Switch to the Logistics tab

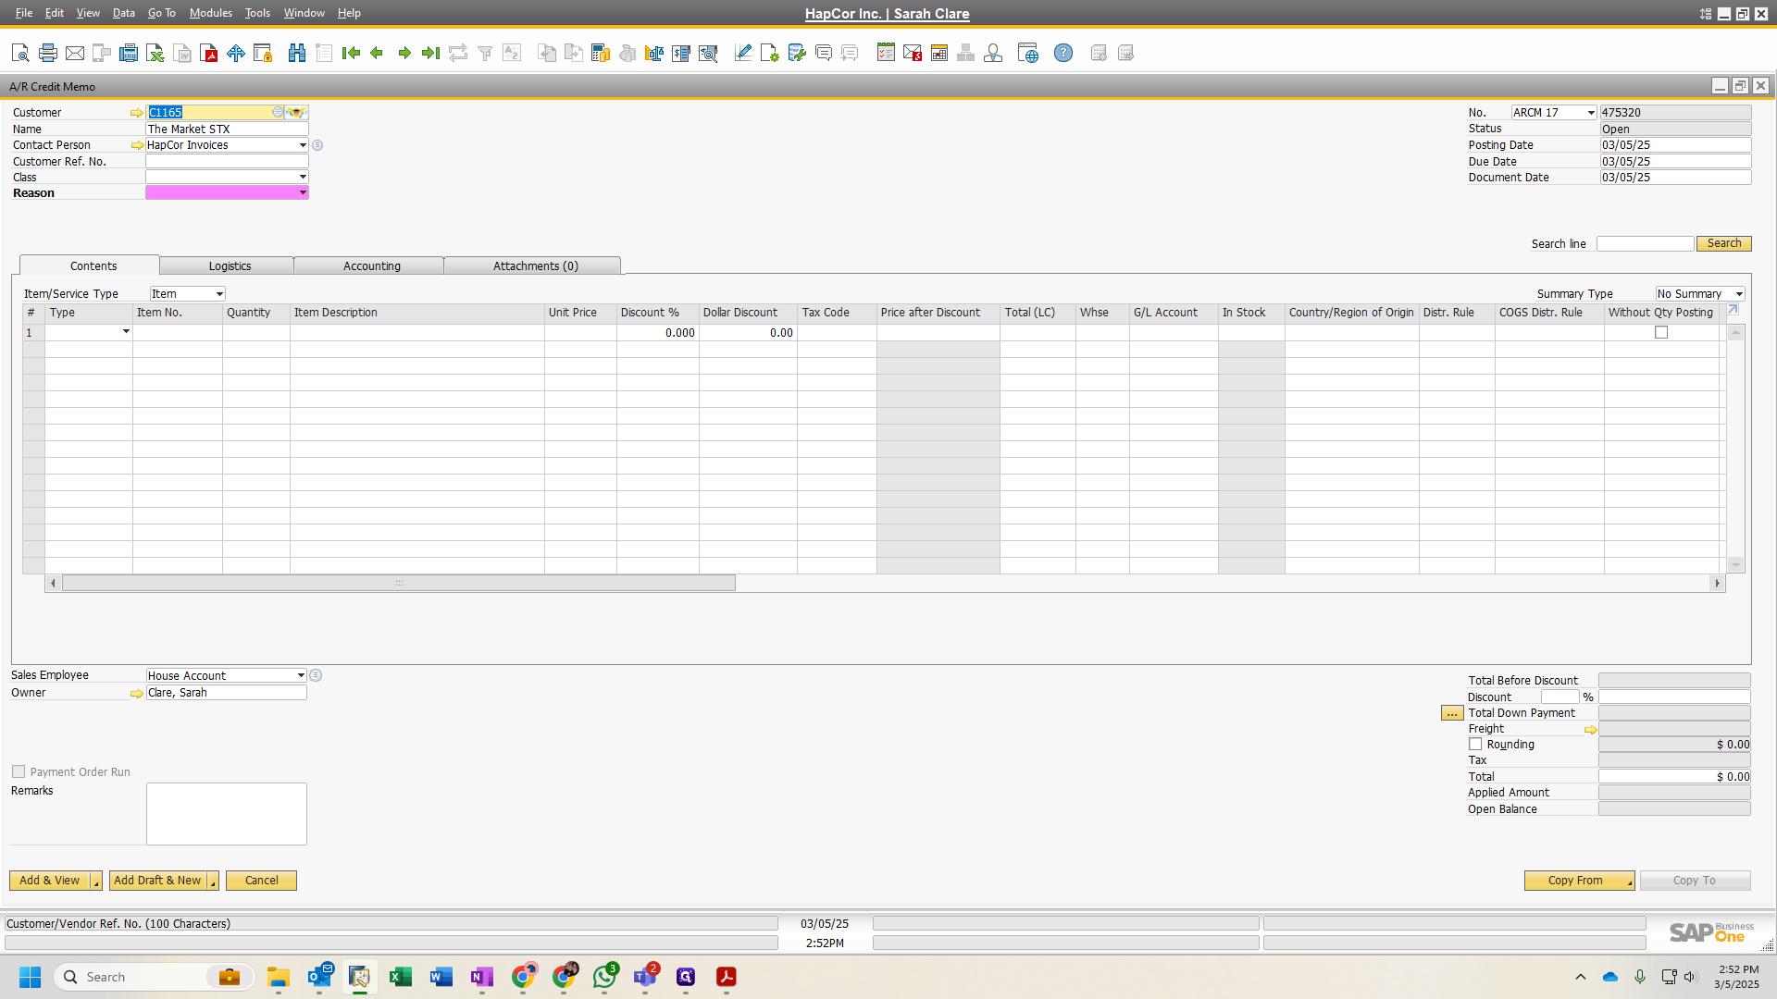tap(230, 265)
